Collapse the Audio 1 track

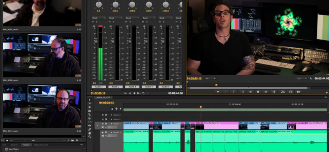click(x=111, y=132)
